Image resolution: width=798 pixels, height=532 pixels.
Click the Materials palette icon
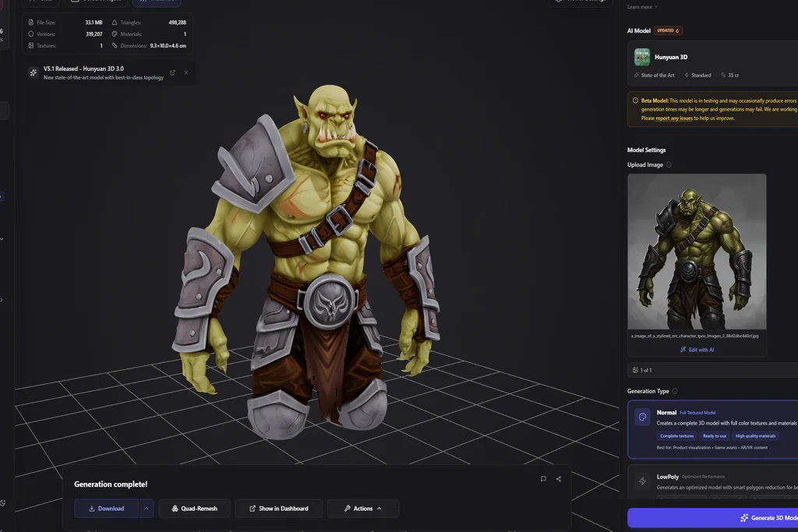[115, 34]
